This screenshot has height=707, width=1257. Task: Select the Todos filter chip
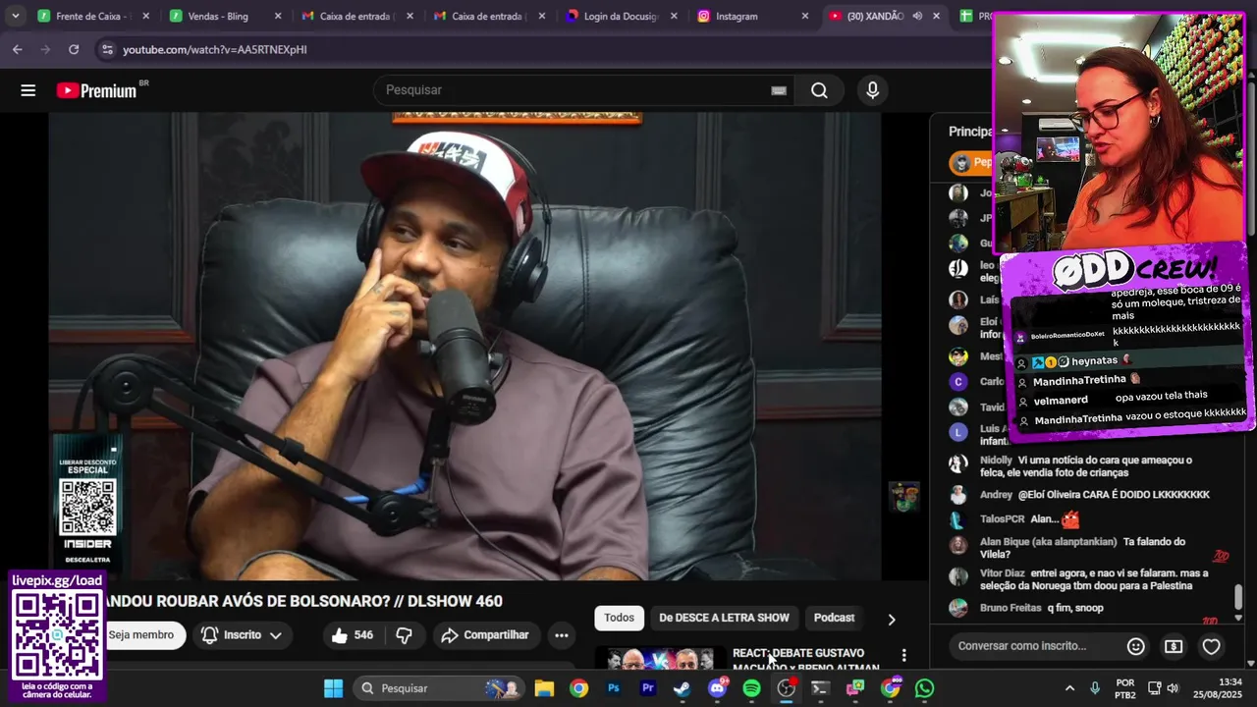(x=619, y=618)
